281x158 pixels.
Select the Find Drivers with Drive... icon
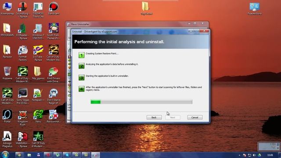pyautogui.click(x=54, y=75)
